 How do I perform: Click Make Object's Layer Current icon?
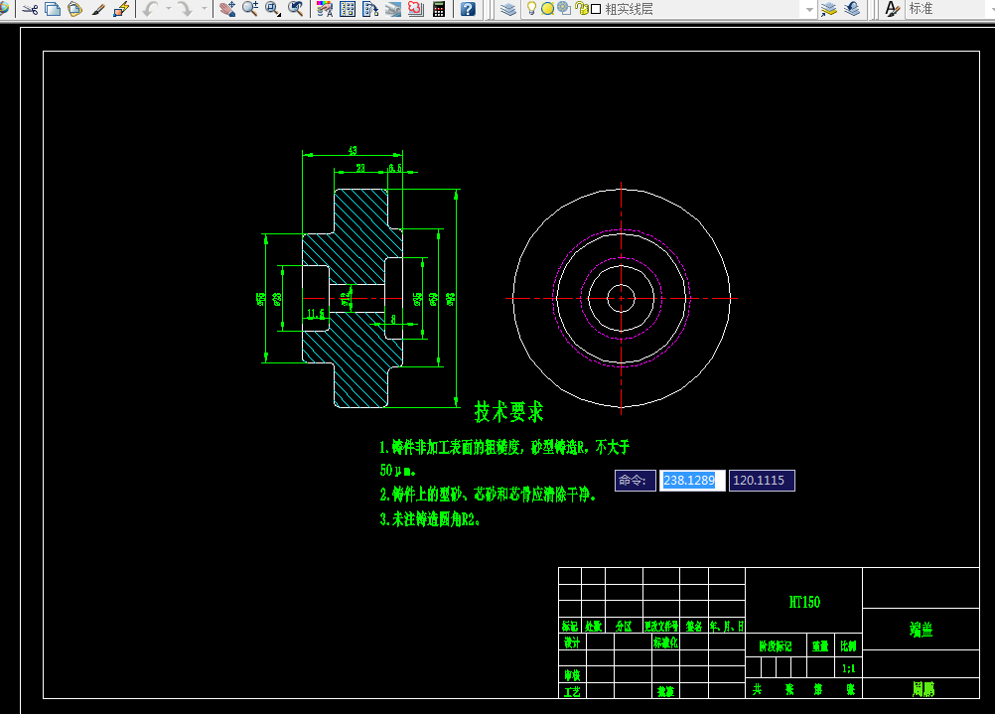tap(829, 9)
